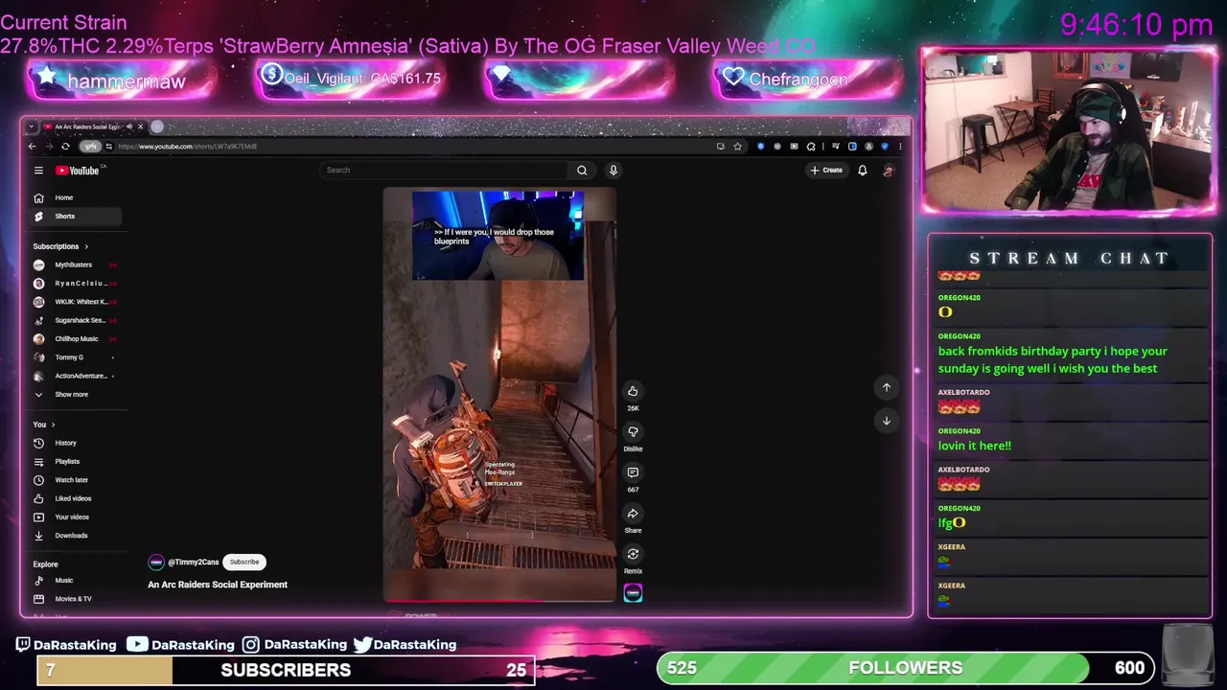Click the short title An Arc Raiders Social Experiment
The height and width of the screenshot is (690, 1227).
(218, 585)
